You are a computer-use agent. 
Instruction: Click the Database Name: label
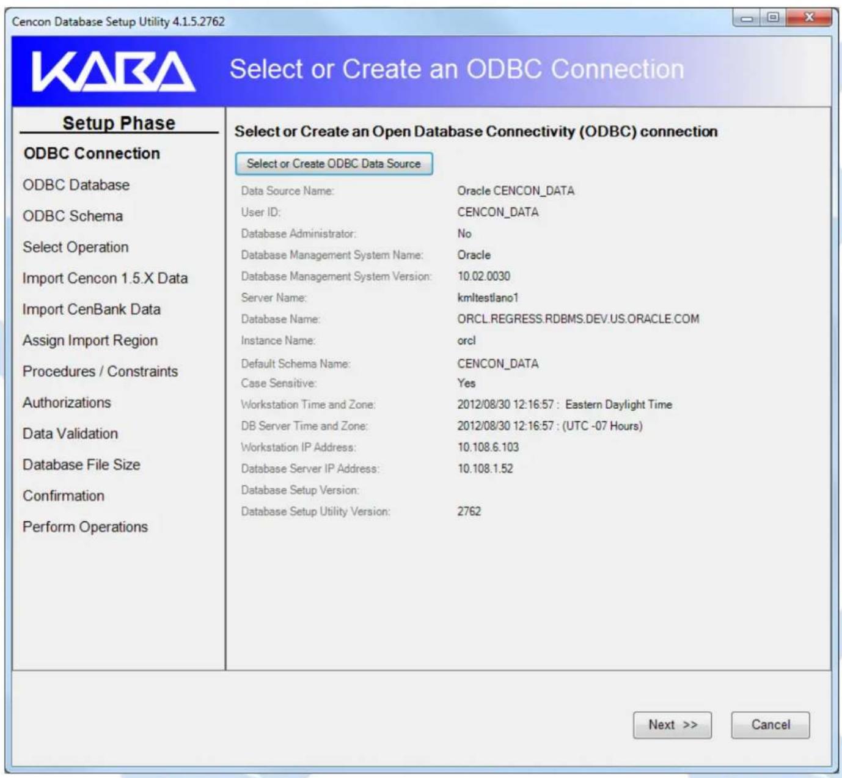tap(280, 319)
